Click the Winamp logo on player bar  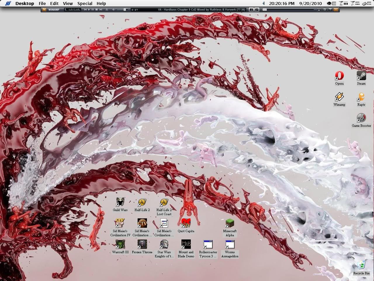point(44,10)
